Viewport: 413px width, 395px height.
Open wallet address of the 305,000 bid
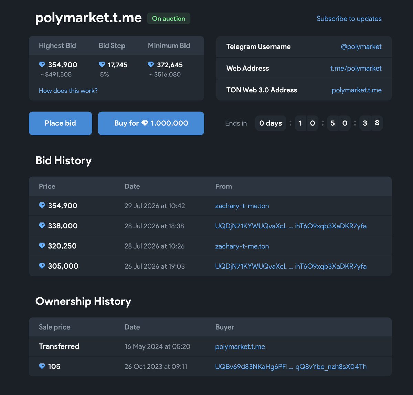click(291, 266)
